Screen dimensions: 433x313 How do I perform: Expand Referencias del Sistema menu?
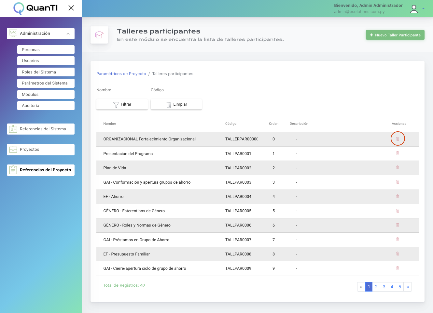(41, 129)
